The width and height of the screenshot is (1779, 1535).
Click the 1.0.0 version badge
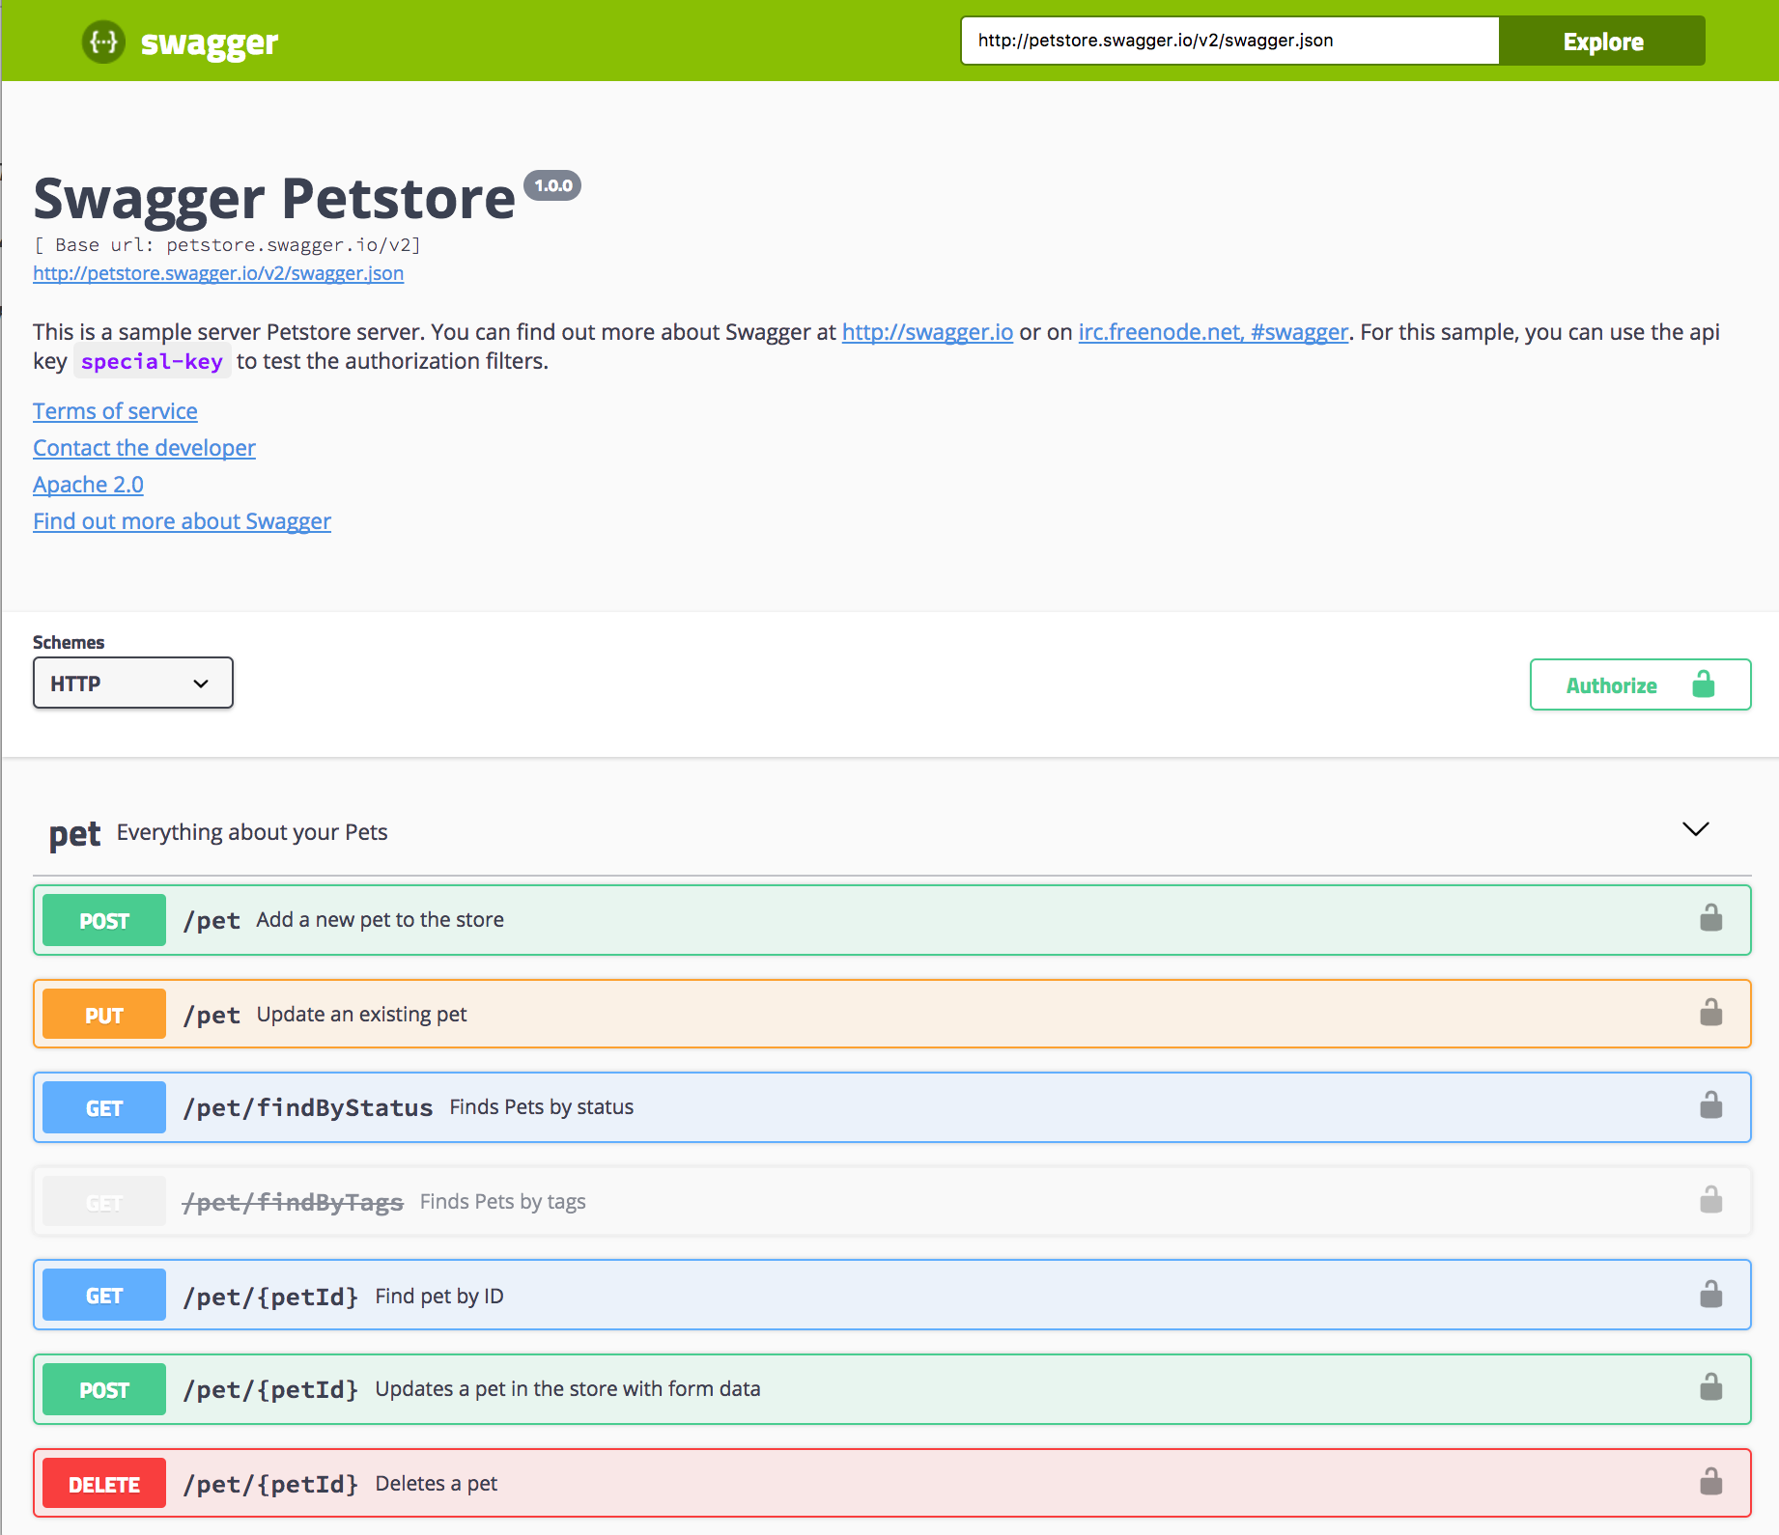point(552,185)
